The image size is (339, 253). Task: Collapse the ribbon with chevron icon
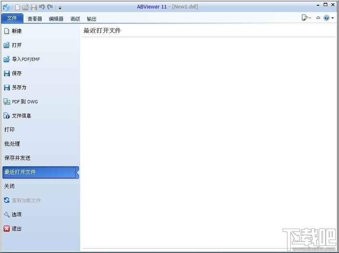click(x=318, y=18)
